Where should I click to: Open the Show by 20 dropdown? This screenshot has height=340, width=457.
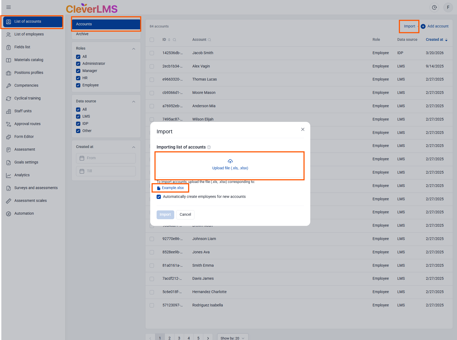232,338
